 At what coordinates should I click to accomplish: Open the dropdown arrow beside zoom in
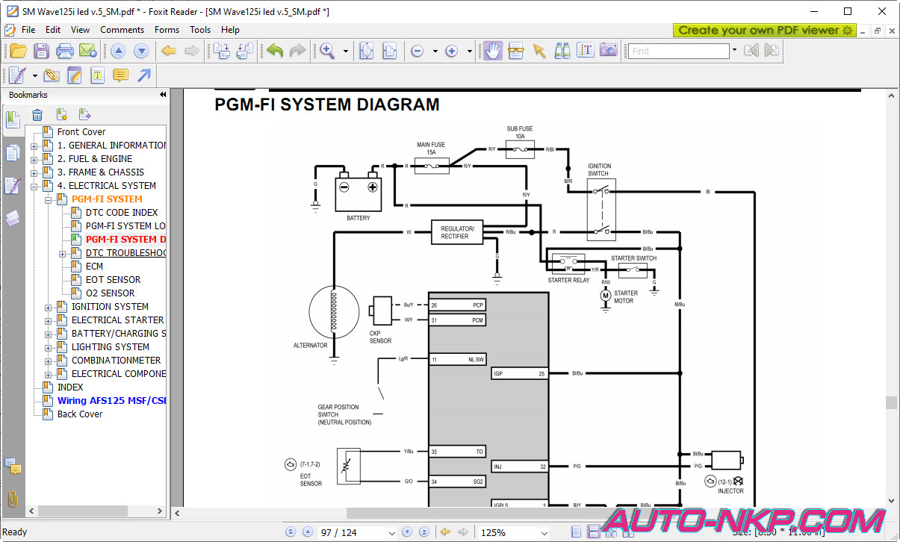point(470,52)
